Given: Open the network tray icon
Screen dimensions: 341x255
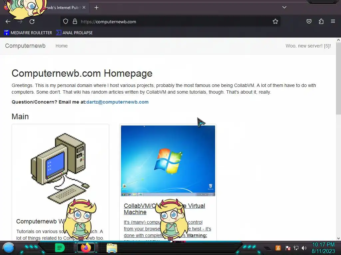Looking at the screenshot, I should coord(296,248).
